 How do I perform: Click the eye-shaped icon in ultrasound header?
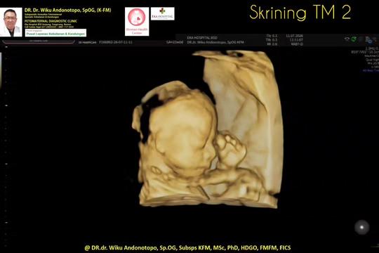(347, 39)
